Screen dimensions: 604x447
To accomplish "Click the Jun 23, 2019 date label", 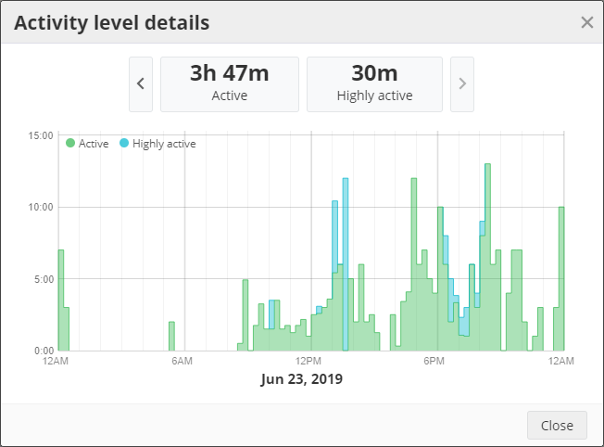I will click(x=302, y=378).
